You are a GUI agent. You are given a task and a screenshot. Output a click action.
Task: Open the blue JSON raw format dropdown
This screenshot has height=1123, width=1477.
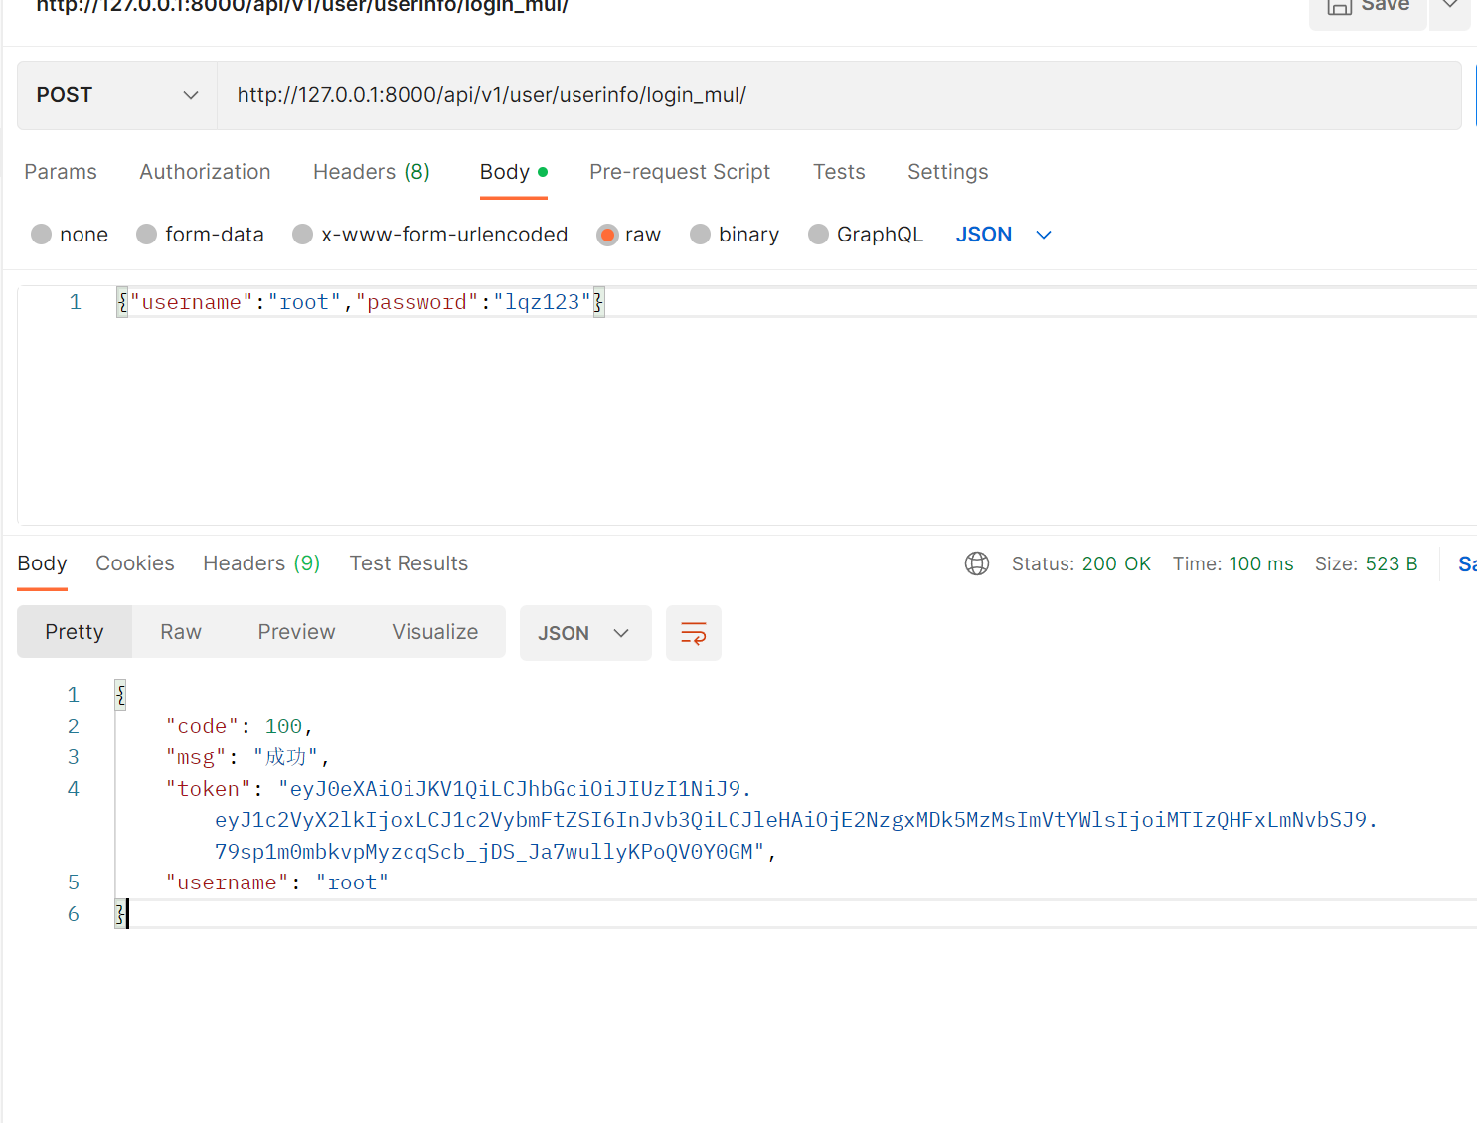coord(1003,235)
